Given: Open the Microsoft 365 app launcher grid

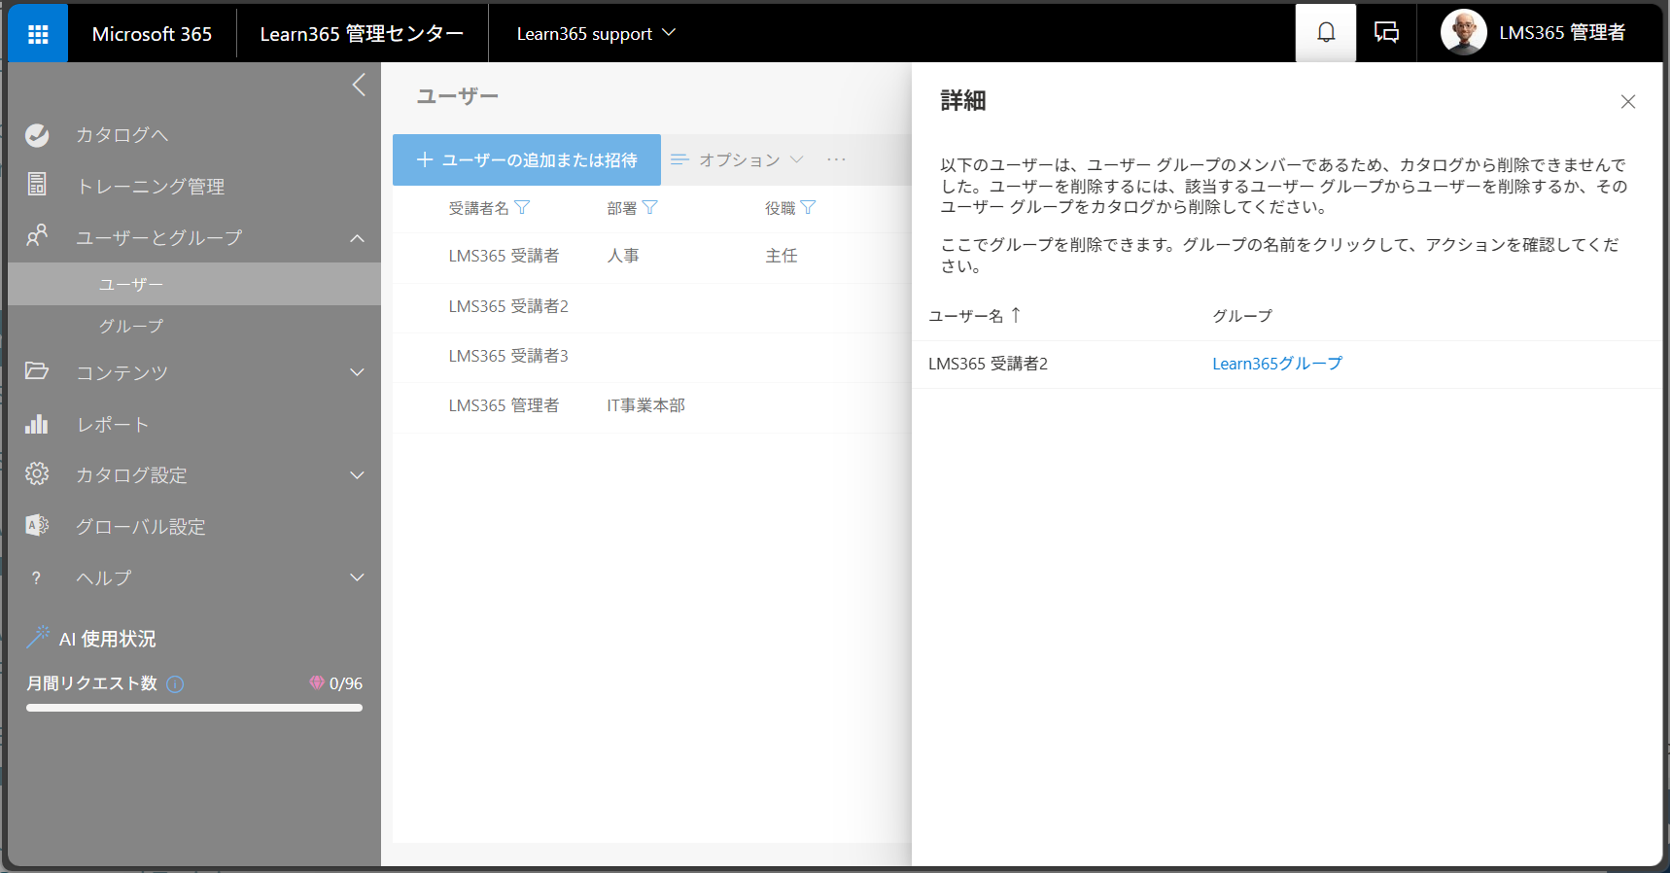Looking at the screenshot, I should pos(38,34).
